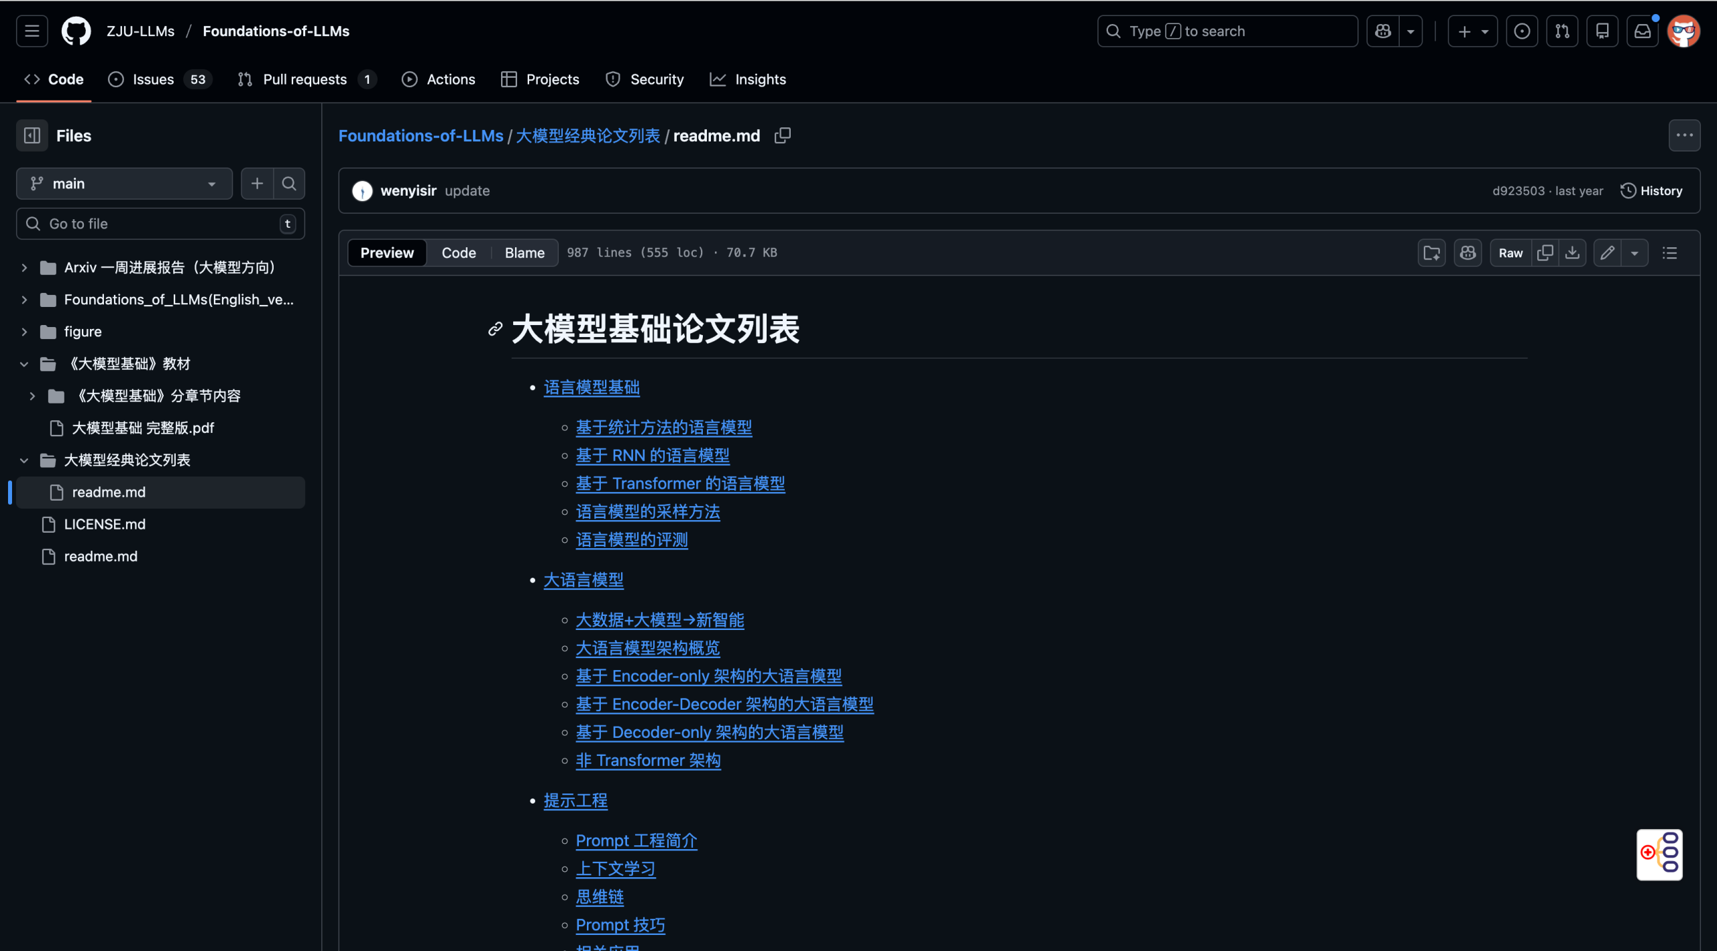Image resolution: width=1717 pixels, height=951 pixels.
Task: Switch to the Blame tab
Action: (524, 253)
